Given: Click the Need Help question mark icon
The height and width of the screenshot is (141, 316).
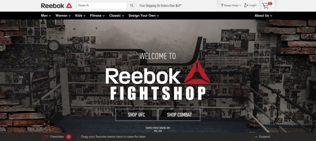Looking at the screenshot, I should click(x=222, y=6).
